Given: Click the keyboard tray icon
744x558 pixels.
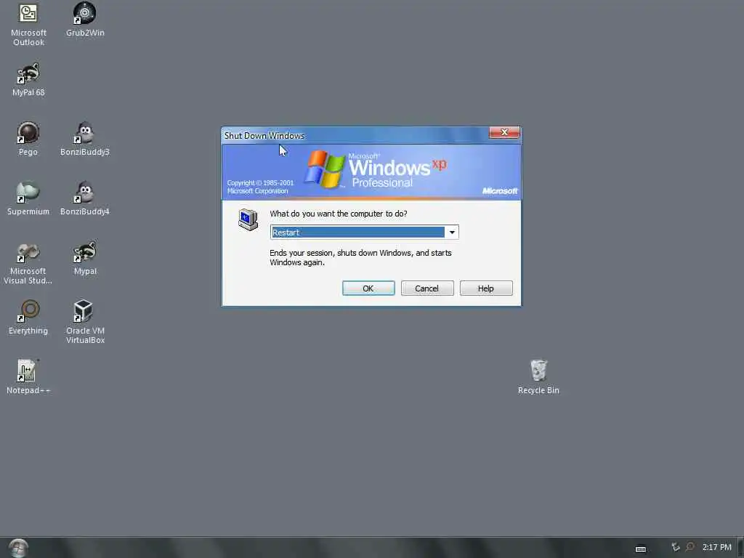Looking at the screenshot, I should point(641,549).
